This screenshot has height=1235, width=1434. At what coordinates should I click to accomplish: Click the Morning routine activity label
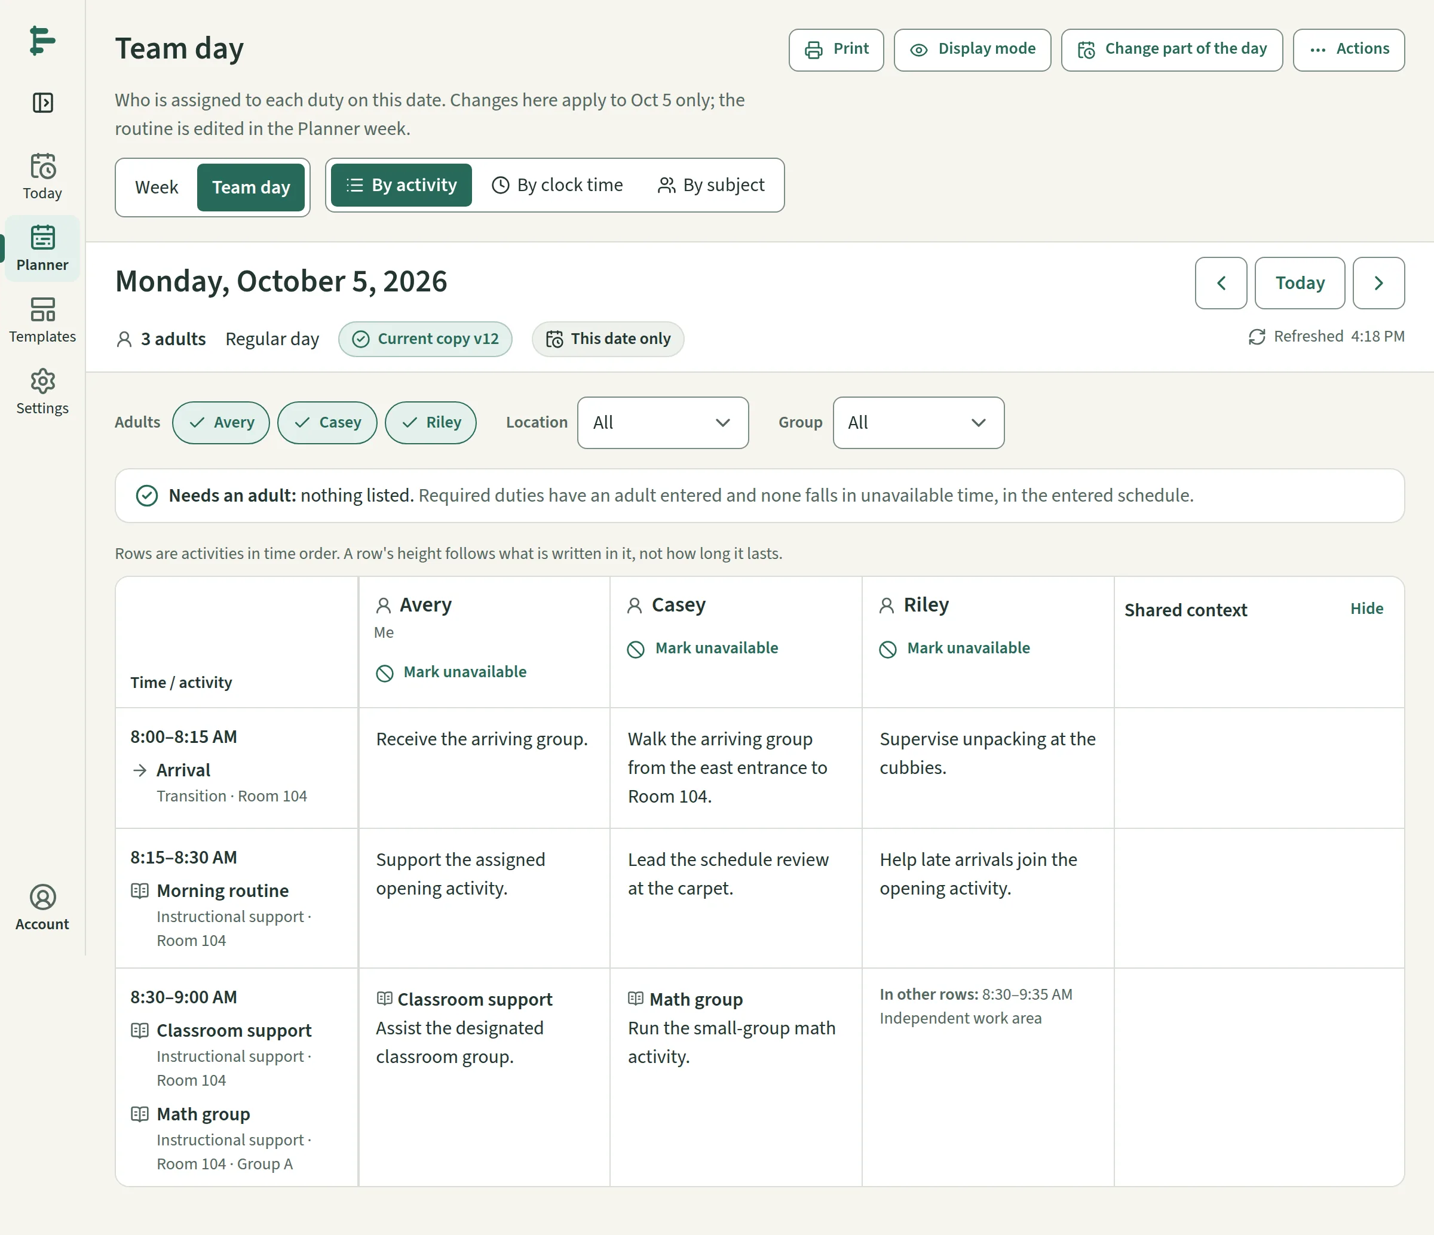point(223,890)
